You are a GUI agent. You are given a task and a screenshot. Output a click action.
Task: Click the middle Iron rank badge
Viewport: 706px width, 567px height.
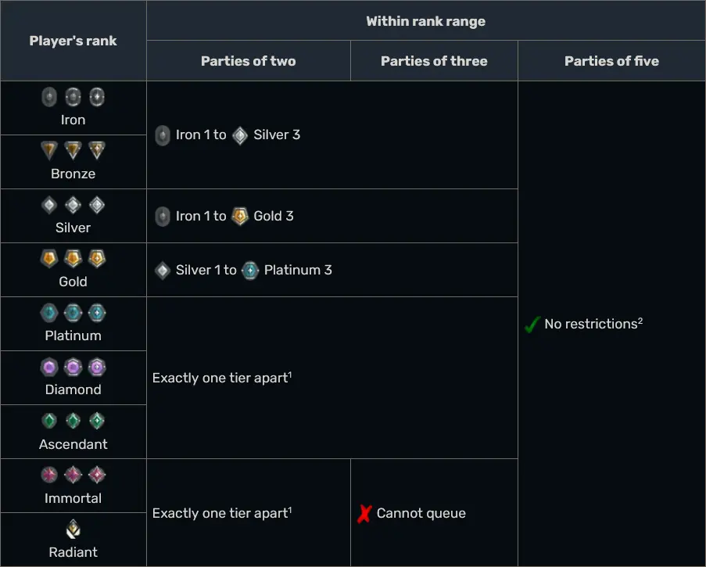click(x=73, y=97)
